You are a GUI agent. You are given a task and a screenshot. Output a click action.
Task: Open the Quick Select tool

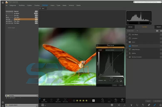44,100
